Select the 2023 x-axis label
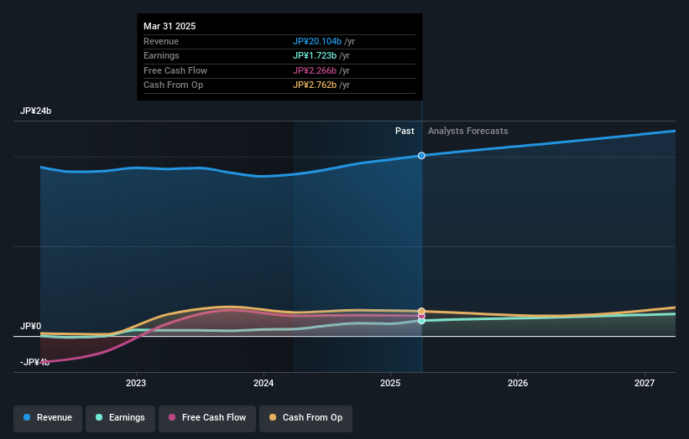Image resolution: width=689 pixels, height=439 pixels. coord(136,383)
